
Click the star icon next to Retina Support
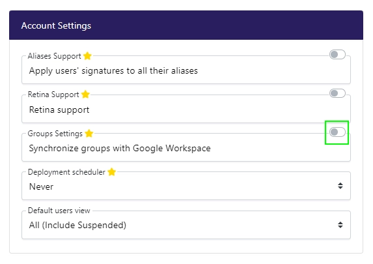pyautogui.click(x=85, y=95)
